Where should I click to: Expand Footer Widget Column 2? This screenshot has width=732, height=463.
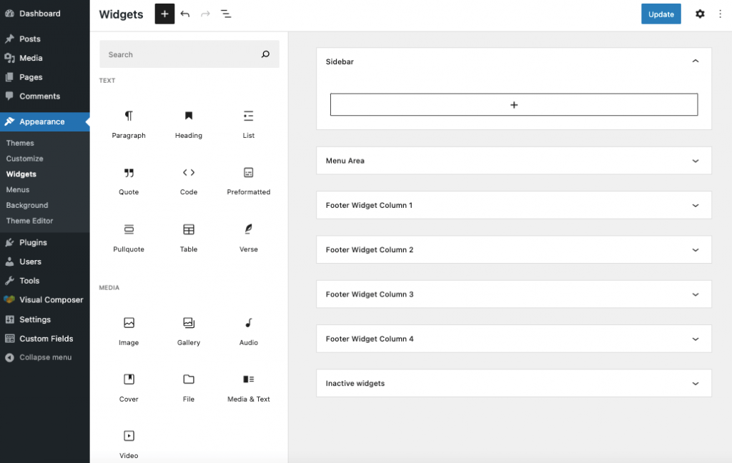[x=694, y=249]
